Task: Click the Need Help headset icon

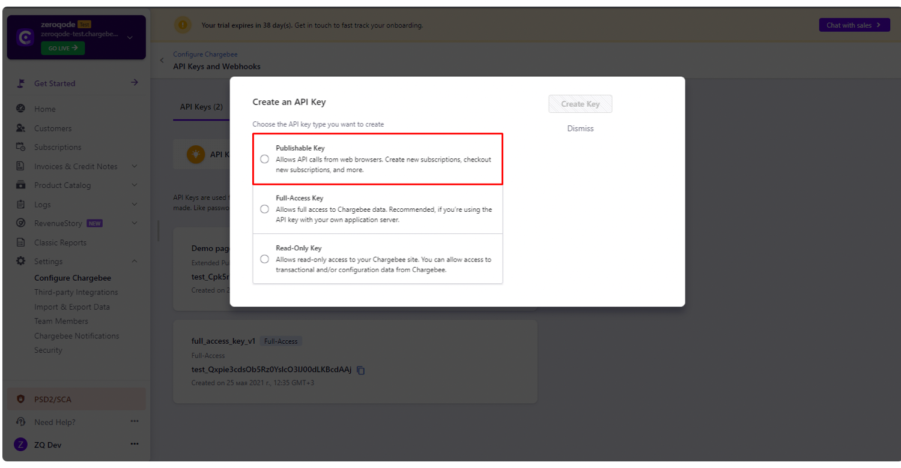Action: click(21, 422)
